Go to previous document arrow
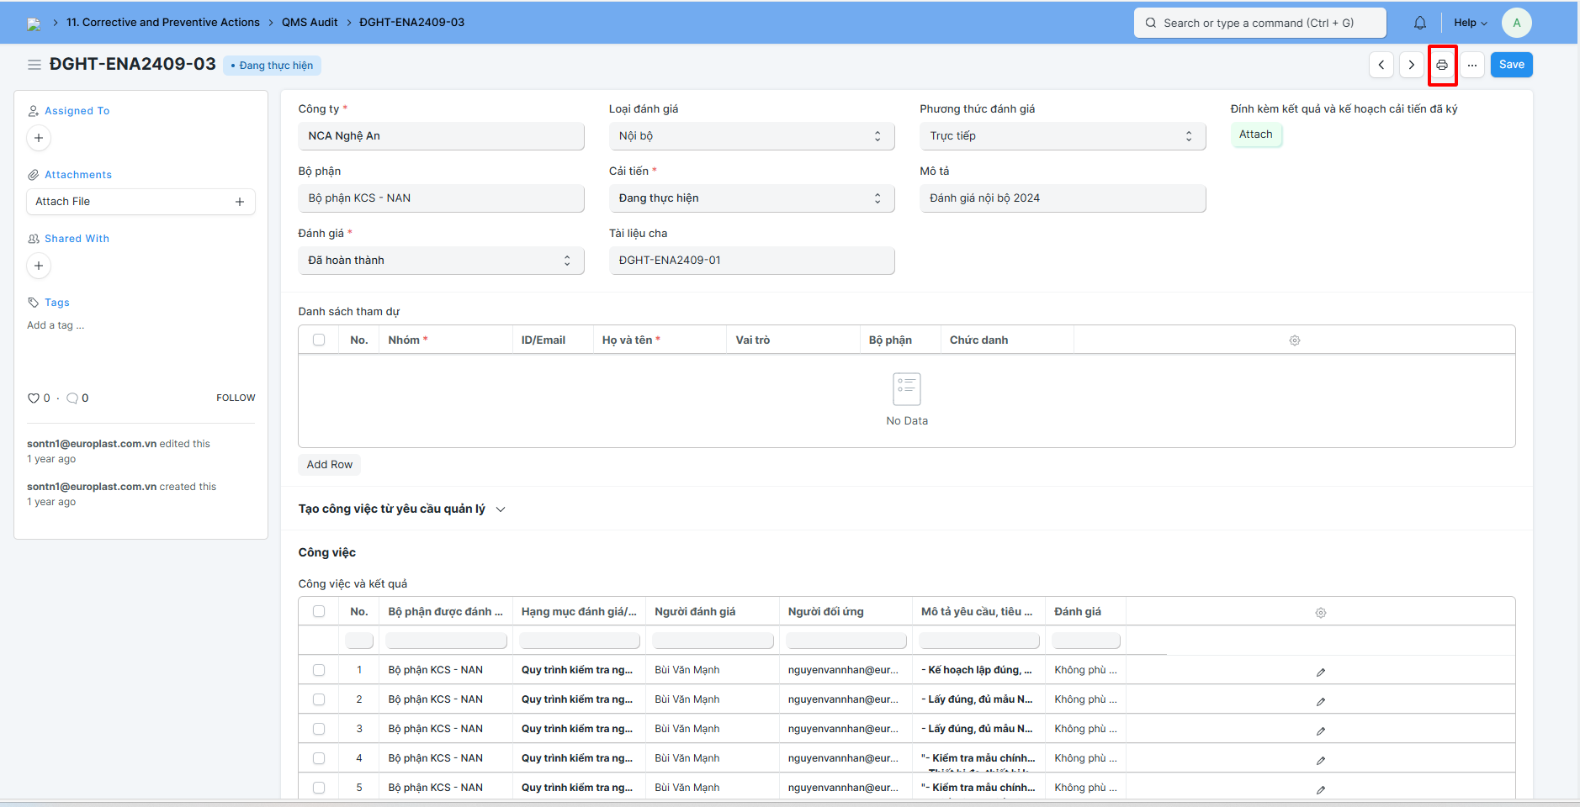 pos(1381,65)
